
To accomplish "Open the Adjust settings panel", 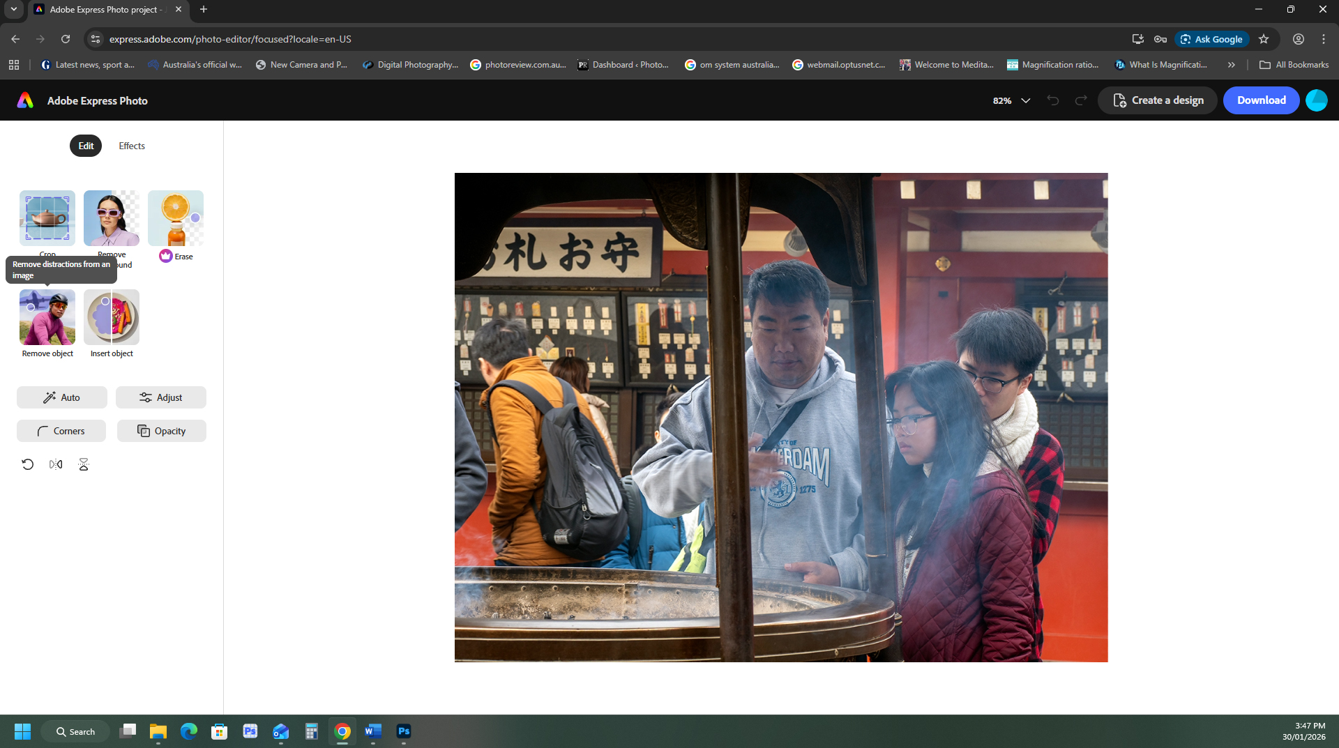I will pyautogui.click(x=161, y=397).
